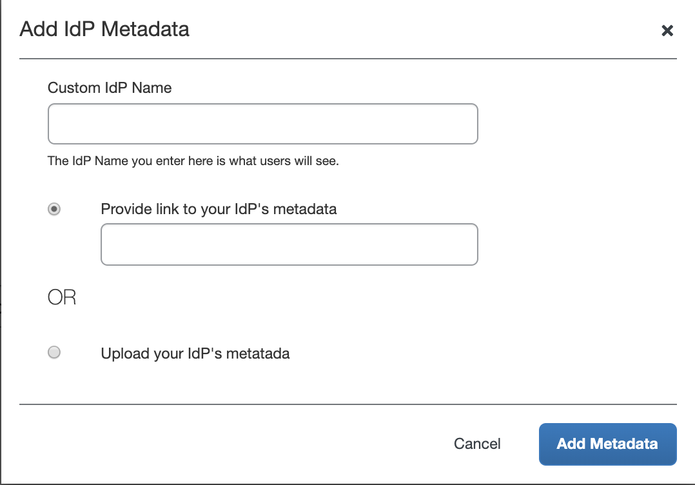Click the 'Custom IdP Name' field label
Screen dimensions: 695x485
110,88
